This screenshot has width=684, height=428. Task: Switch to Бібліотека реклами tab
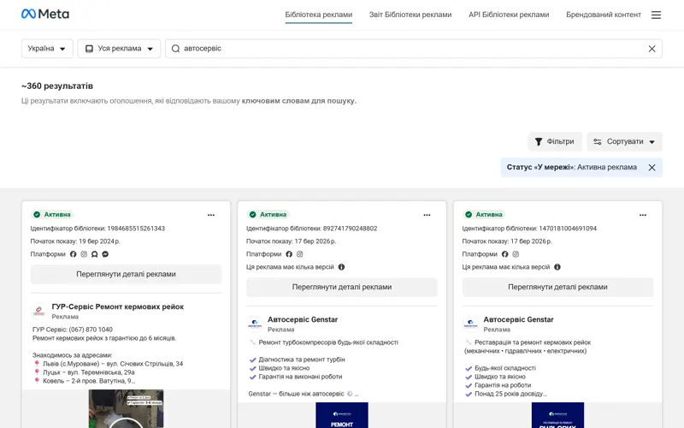[x=318, y=15]
